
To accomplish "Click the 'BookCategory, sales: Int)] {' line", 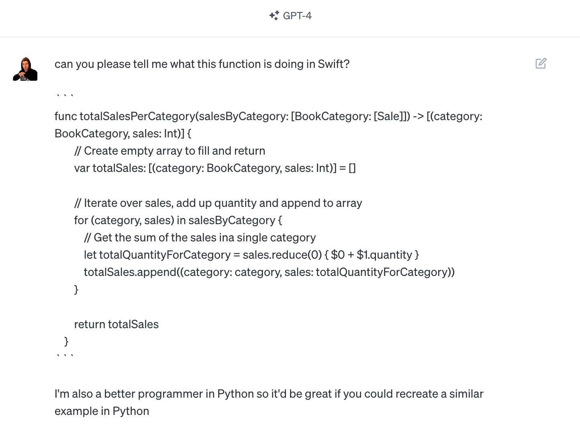I will [x=123, y=133].
